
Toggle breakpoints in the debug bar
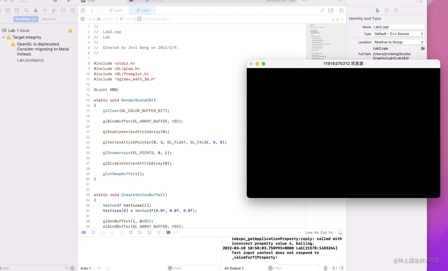pos(84,232)
